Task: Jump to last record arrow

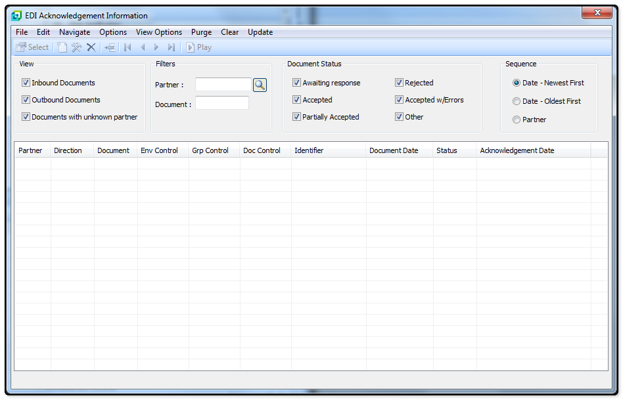Action: pos(171,47)
